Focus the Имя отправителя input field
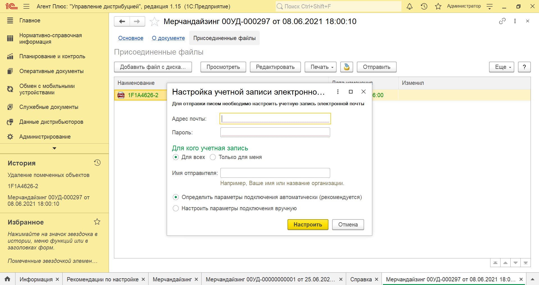 pos(275,173)
